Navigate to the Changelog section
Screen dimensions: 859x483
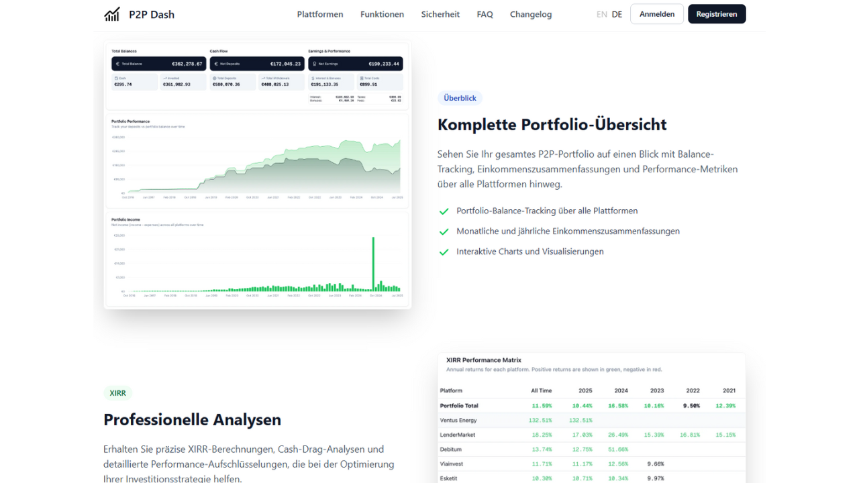[530, 13]
